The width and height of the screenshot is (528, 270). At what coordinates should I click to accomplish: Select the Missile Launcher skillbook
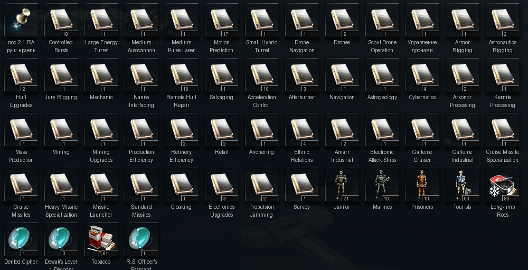point(101,184)
